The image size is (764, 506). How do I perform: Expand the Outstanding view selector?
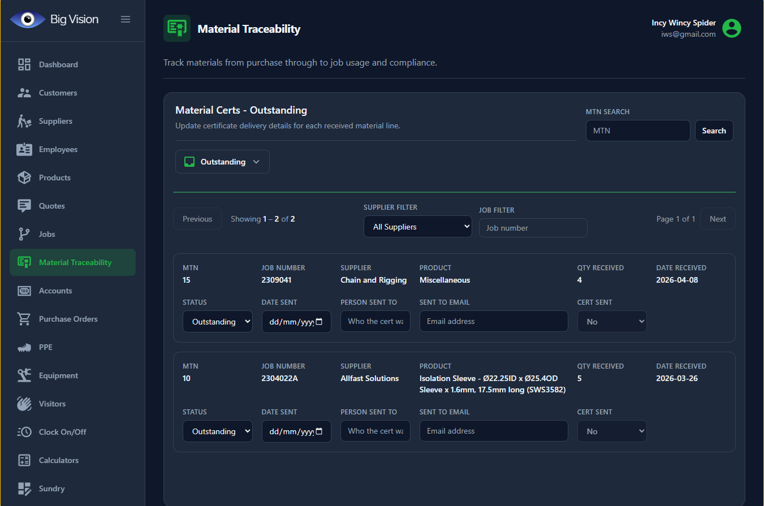pyautogui.click(x=222, y=162)
